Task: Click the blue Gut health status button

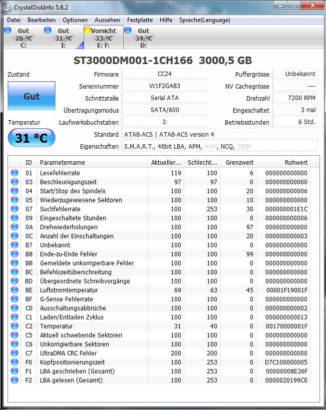Action: click(32, 96)
